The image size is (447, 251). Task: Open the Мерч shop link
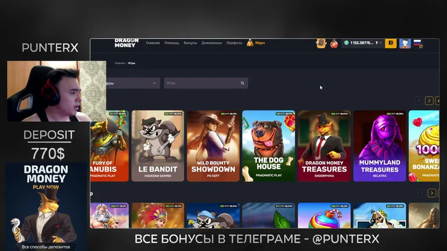click(260, 43)
